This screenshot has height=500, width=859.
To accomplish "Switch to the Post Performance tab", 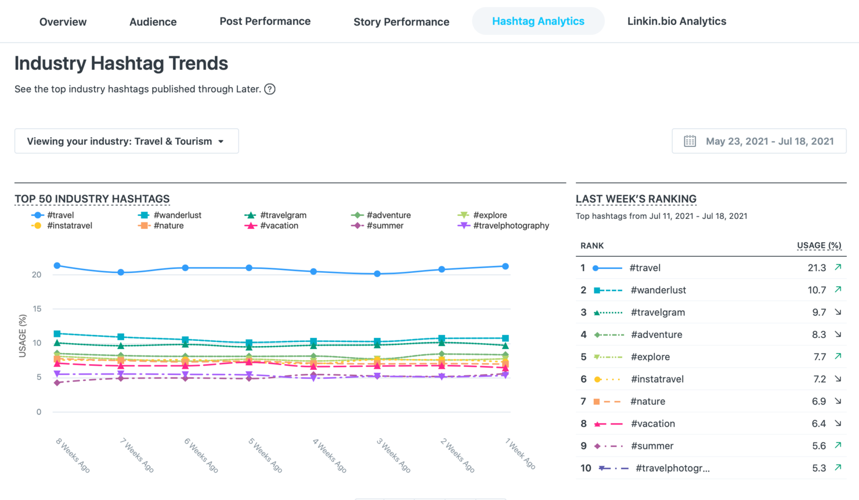I will click(x=265, y=21).
